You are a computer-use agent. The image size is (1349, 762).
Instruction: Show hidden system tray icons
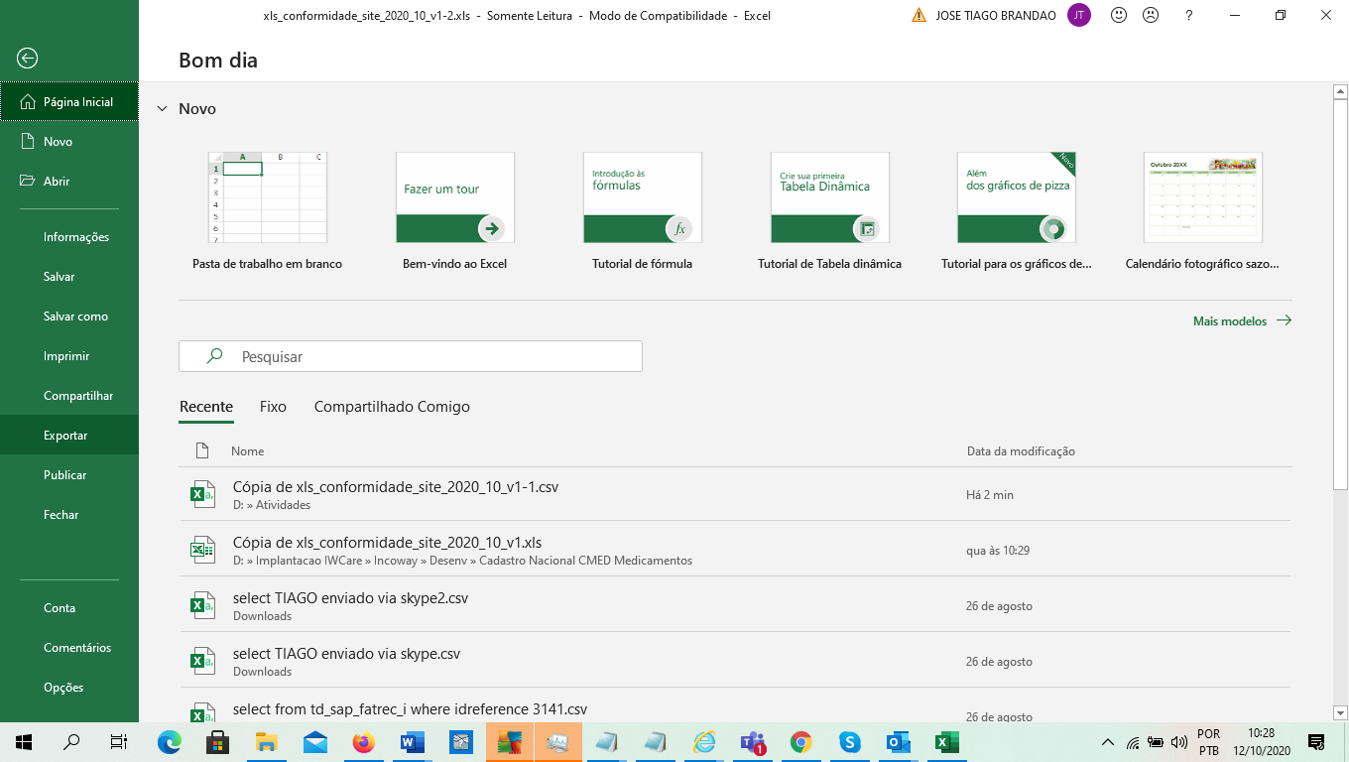tap(1108, 742)
